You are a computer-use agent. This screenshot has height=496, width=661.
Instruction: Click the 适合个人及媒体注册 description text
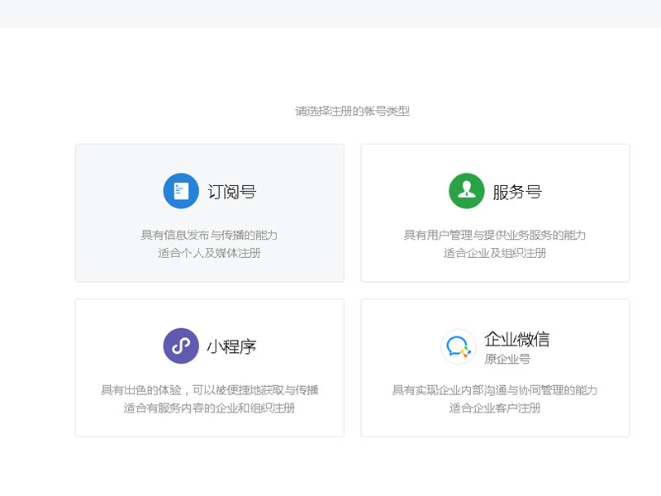point(208,253)
